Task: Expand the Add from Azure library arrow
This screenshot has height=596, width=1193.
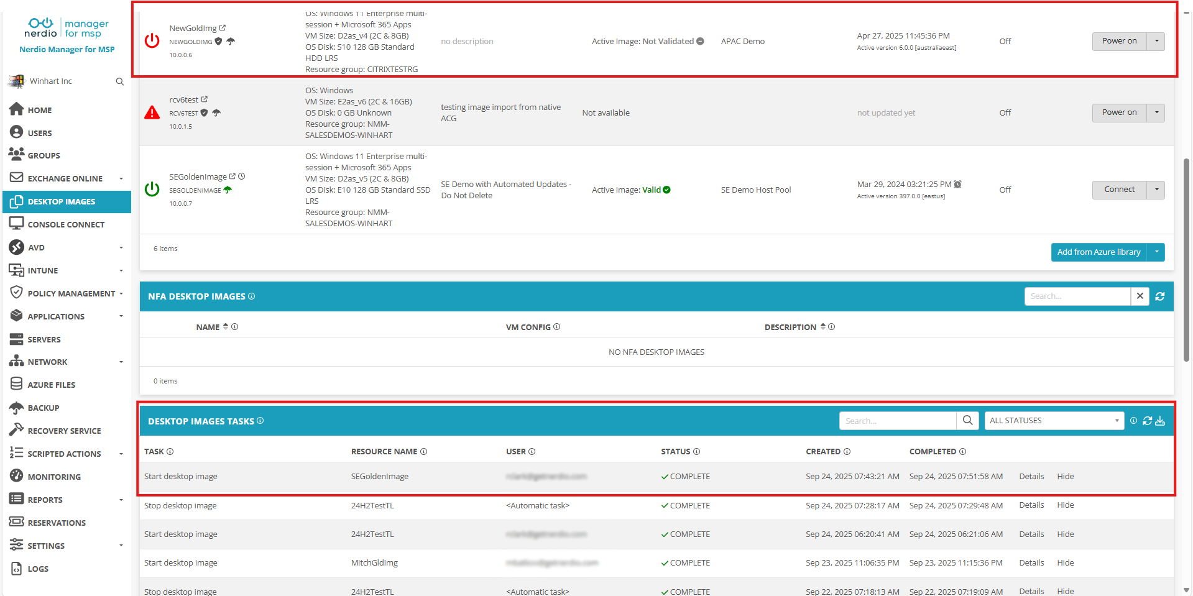Action: [1156, 252]
